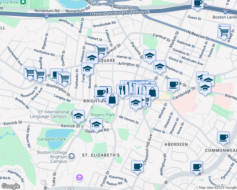Click the Brayton Rd street label
The height and width of the screenshot is (190, 237).
pyautogui.click(x=22, y=103)
